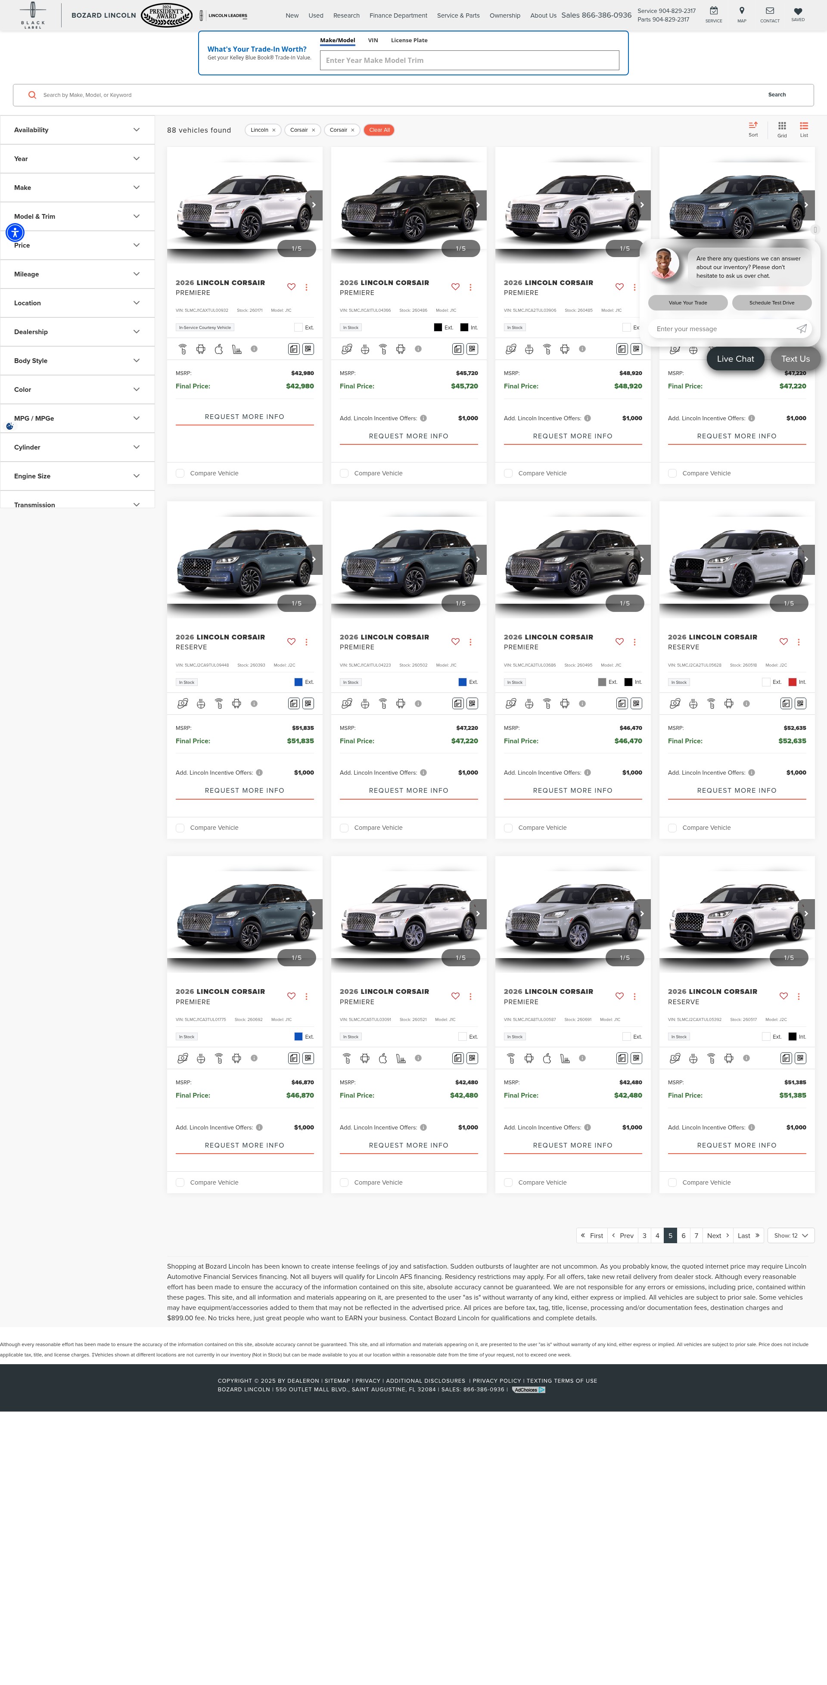Click the Bozard Lincoln Black Label logo
The height and width of the screenshot is (1685, 827).
tap(33, 15)
